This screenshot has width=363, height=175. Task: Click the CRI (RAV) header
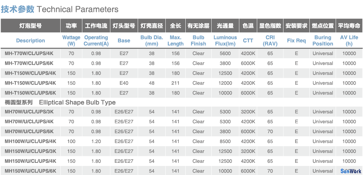[x=270, y=40]
